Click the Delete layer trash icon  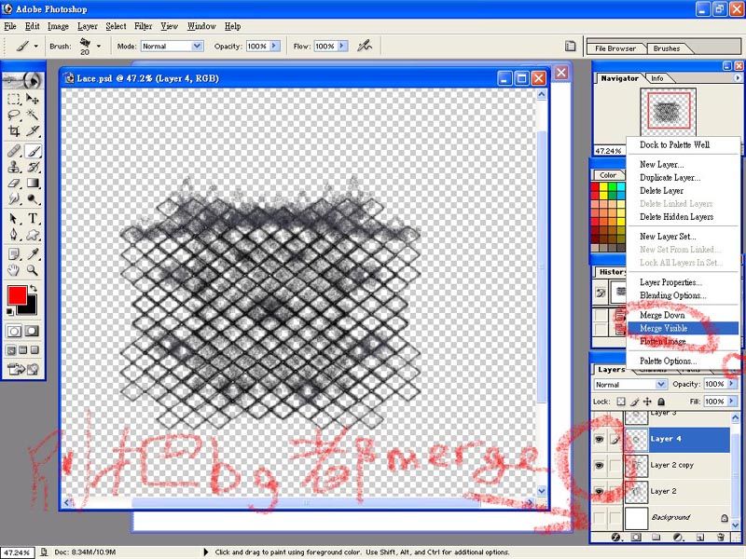click(x=720, y=538)
